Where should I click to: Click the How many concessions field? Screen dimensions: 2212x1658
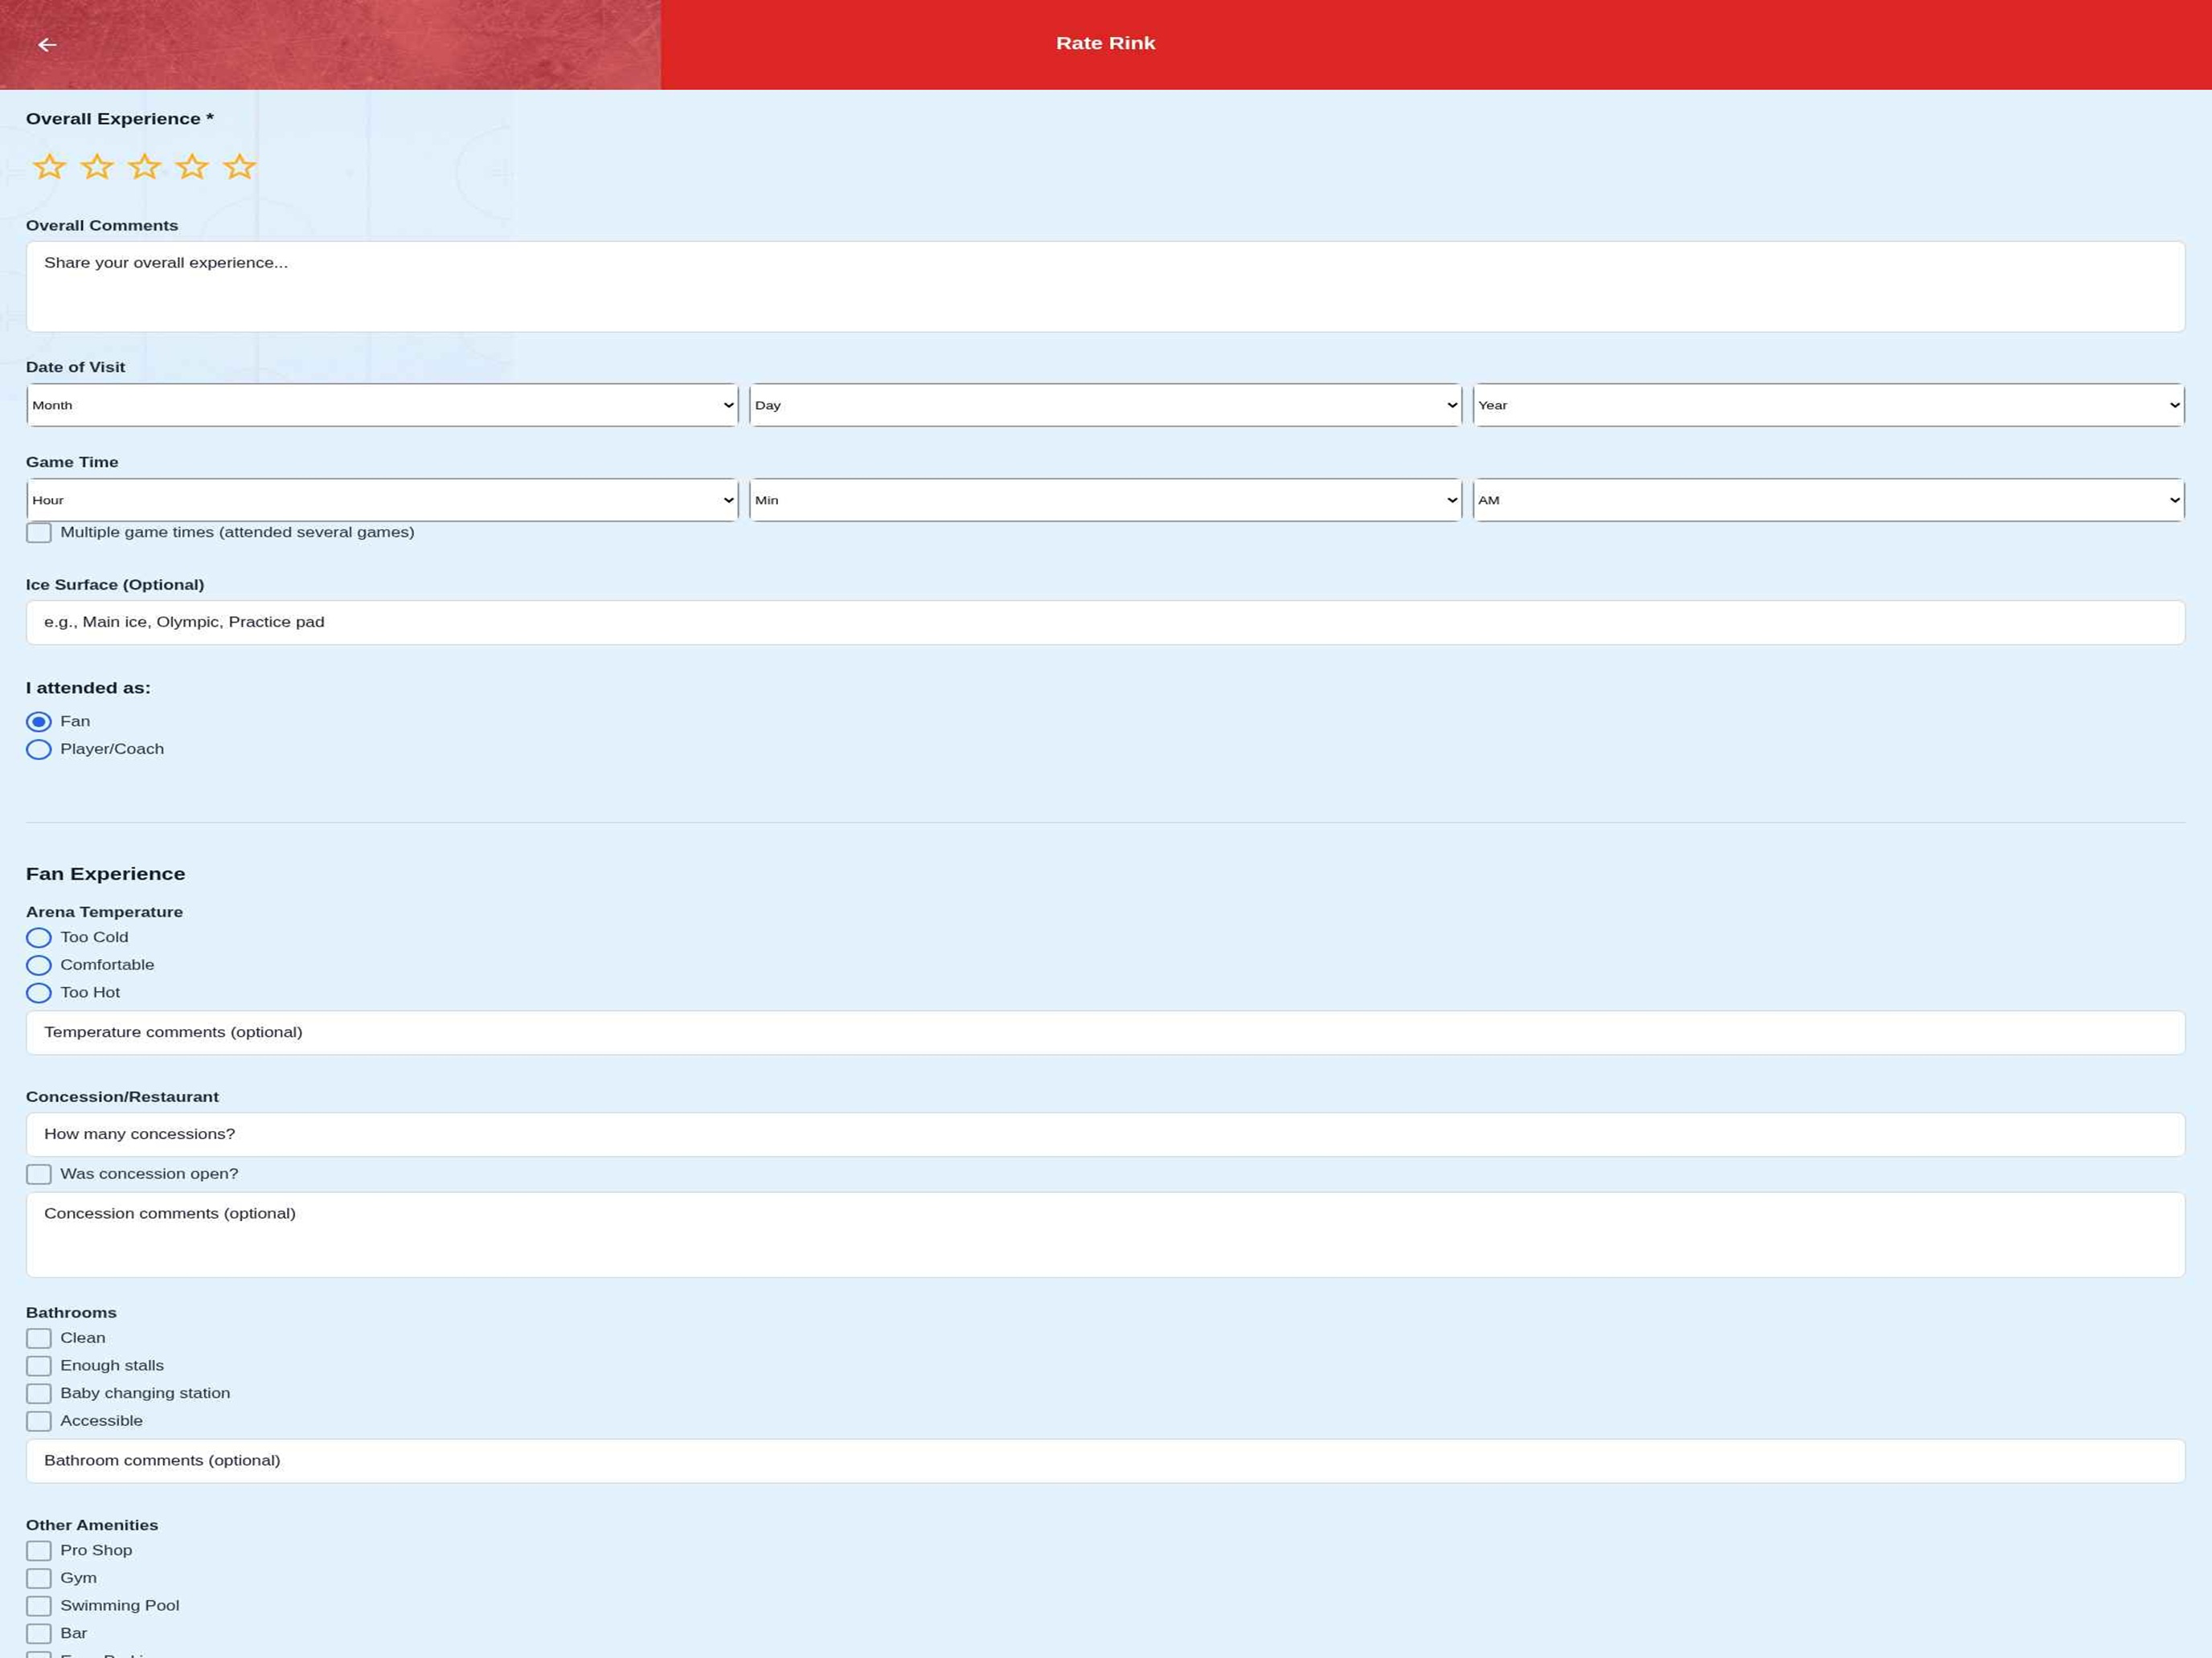(1105, 1134)
